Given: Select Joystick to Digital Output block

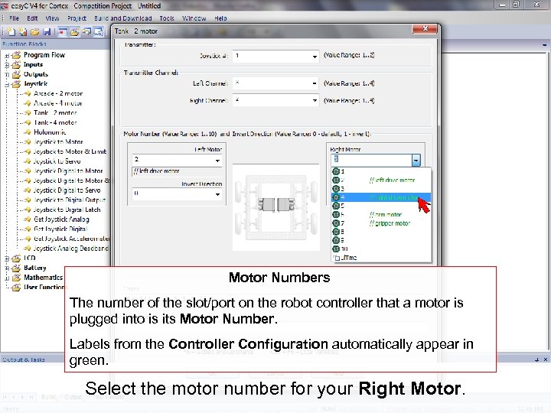Looking at the screenshot, I should [x=69, y=200].
